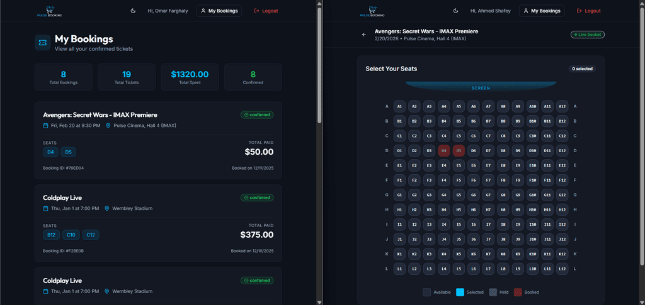
Task: Select seat L1 in the seat map
Action: [x=399, y=269]
